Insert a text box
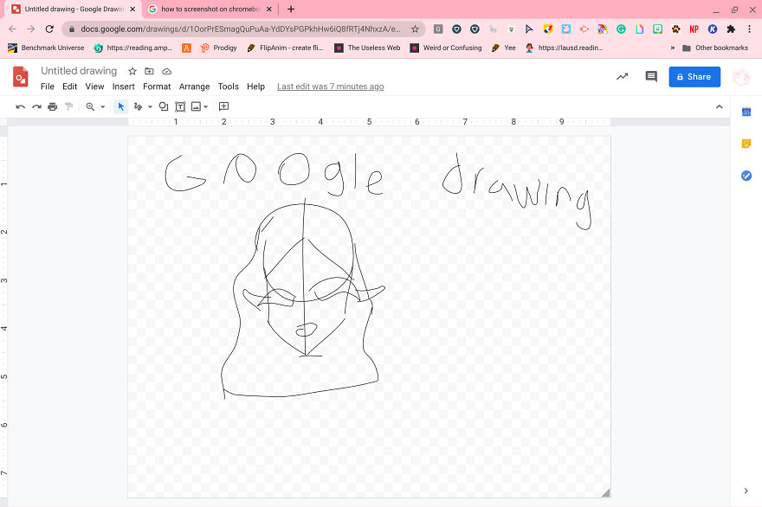Viewport: 762px width, 507px height. [x=179, y=106]
